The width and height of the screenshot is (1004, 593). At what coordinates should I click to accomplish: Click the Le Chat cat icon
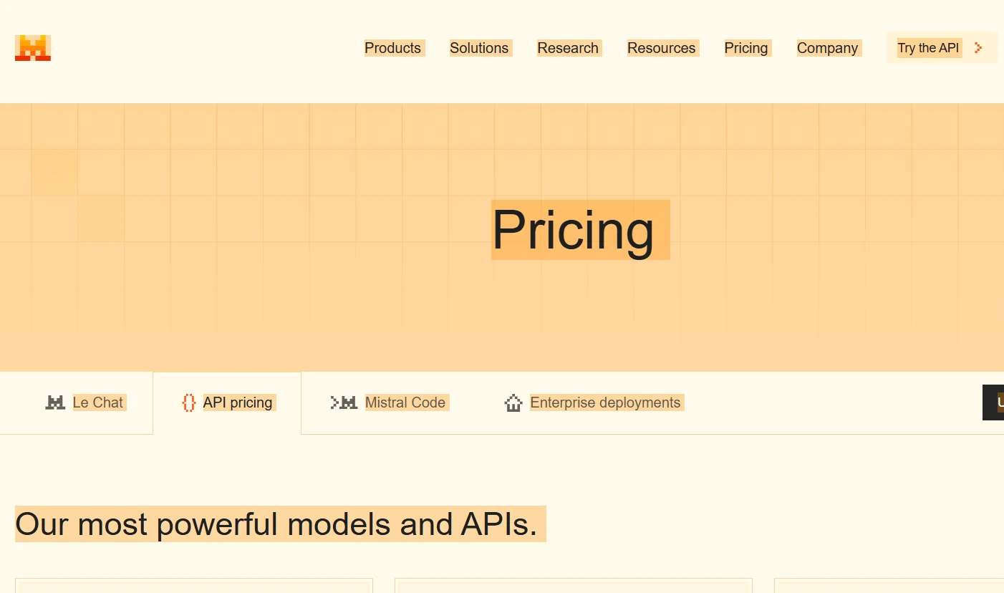(x=55, y=402)
